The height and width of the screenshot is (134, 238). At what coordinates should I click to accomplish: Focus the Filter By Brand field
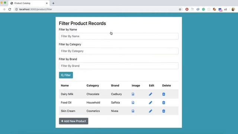[119, 66]
